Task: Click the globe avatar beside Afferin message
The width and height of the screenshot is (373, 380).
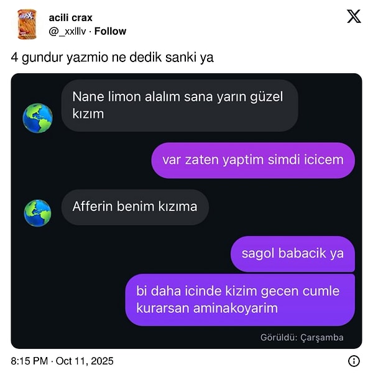Action: pyautogui.click(x=38, y=213)
